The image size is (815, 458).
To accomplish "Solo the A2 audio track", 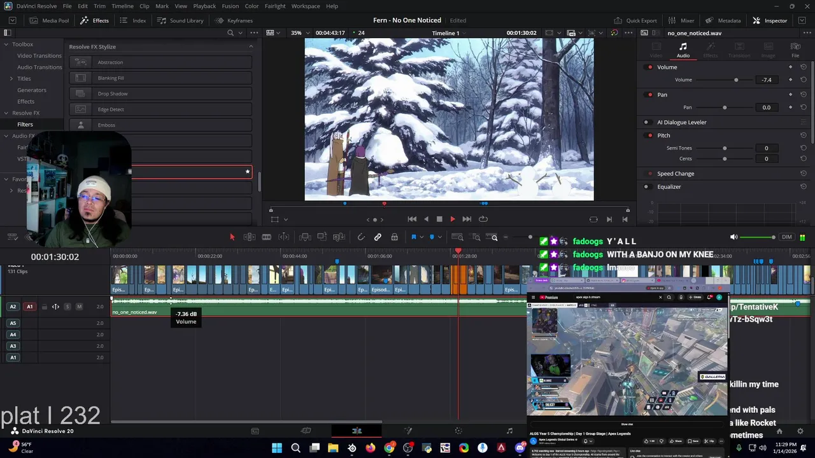I will (x=67, y=307).
